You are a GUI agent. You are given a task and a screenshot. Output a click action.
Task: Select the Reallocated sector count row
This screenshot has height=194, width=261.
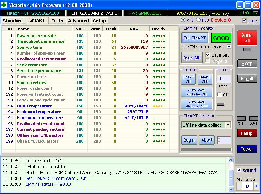click(90, 59)
